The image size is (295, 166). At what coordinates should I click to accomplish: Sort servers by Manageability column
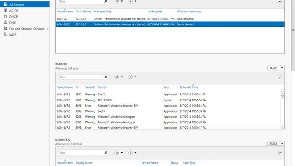point(102,12)
